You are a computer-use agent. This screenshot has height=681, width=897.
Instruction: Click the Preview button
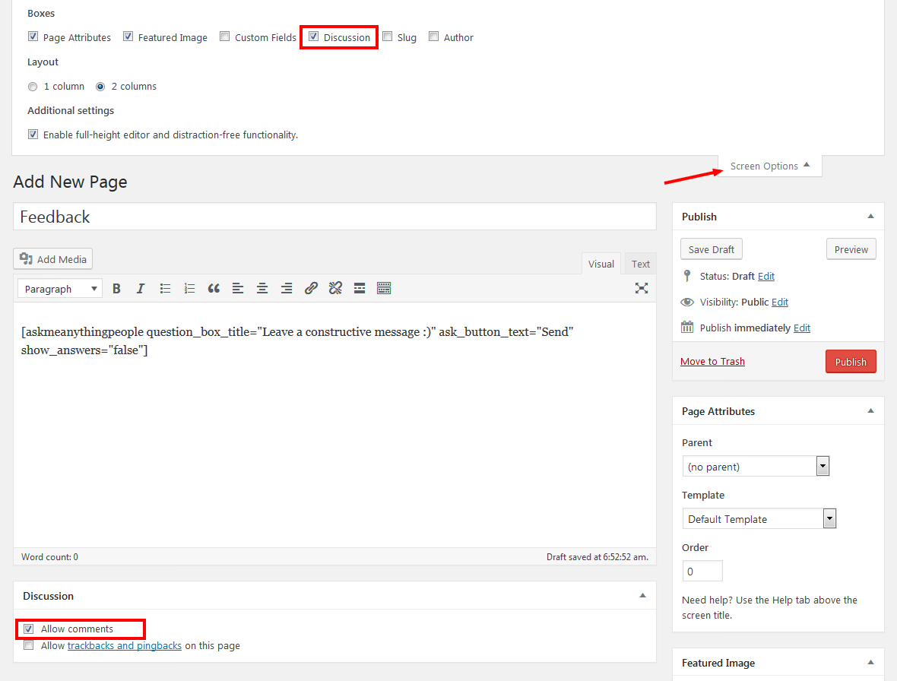851,249
